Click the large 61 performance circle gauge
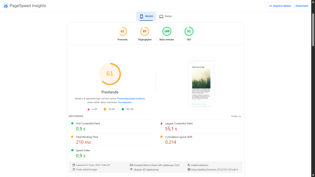The width and height of the screenshot is (315, 177). (x=110, y=74)
